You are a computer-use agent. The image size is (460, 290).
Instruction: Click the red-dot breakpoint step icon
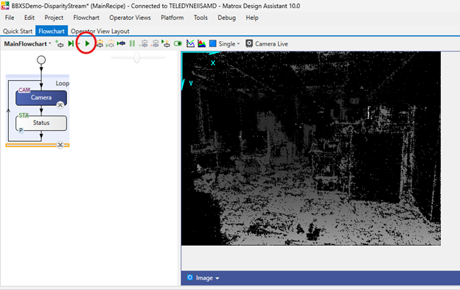coord(155,43)
